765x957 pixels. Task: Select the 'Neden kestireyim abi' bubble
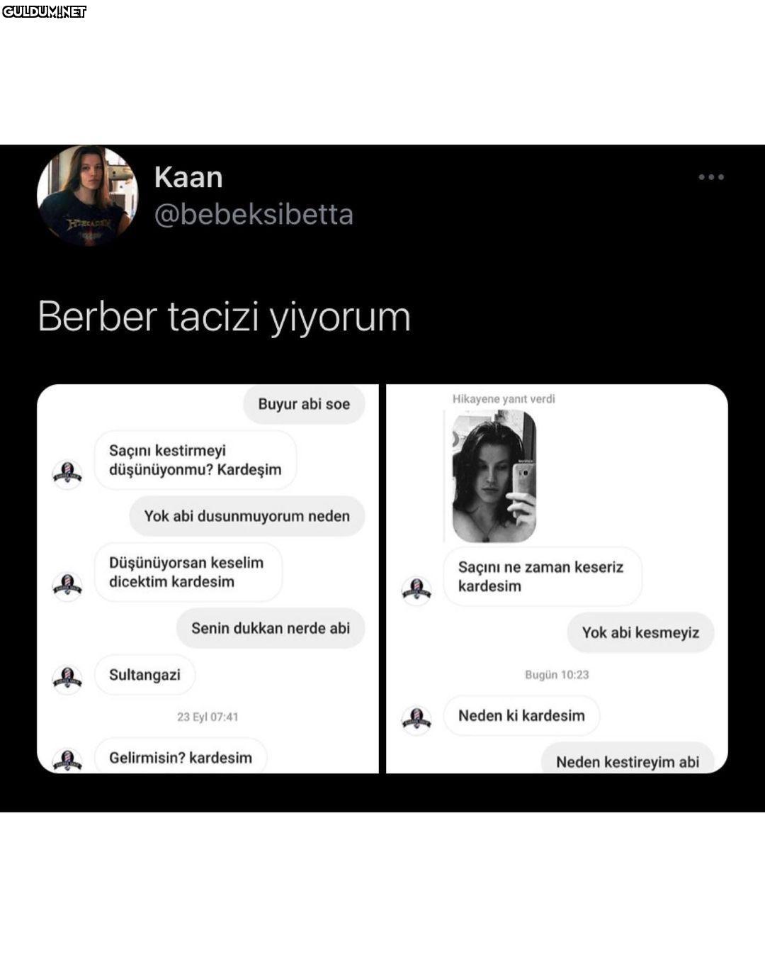click(x=628, y=759)
